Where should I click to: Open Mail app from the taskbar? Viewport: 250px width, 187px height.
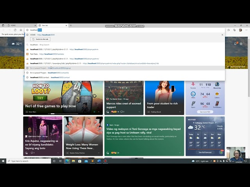[x=86, y=161]
